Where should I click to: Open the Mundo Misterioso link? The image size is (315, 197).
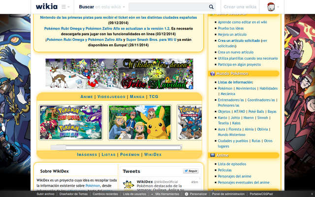232,134
